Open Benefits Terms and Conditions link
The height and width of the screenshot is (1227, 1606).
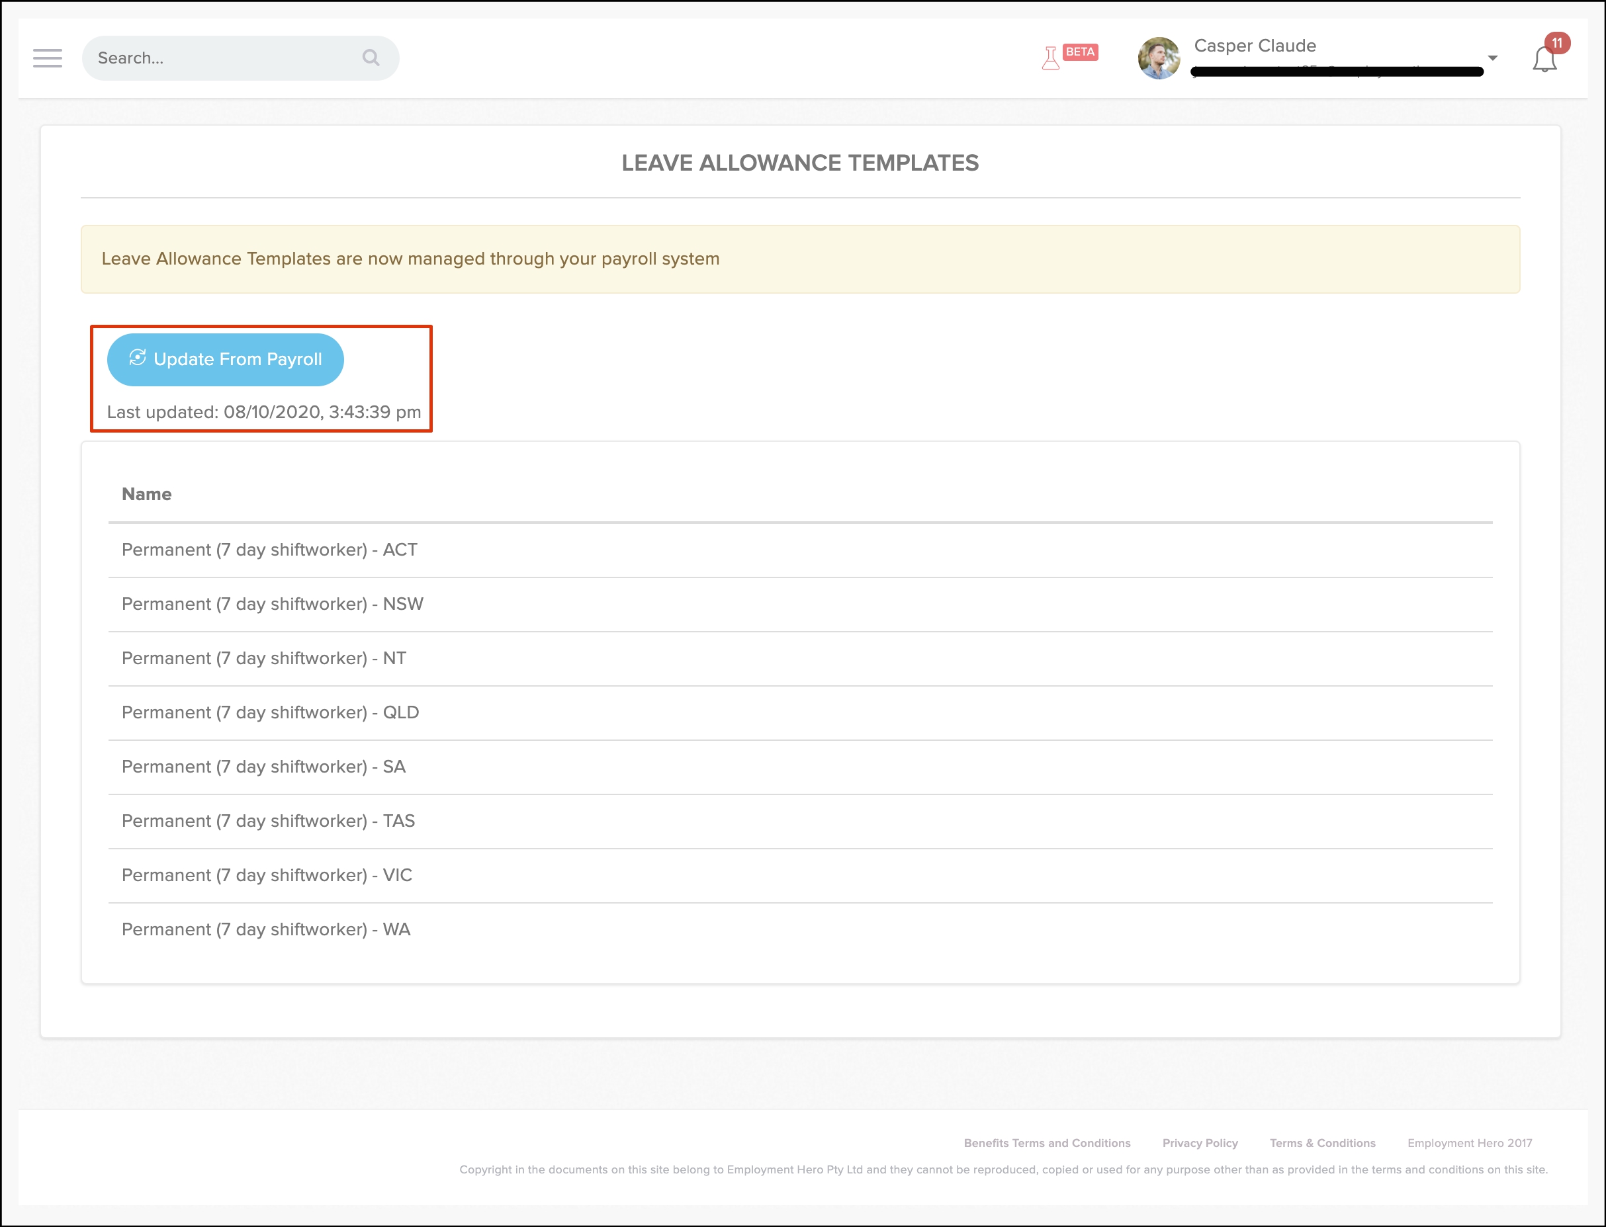tap(1046, 1143)
